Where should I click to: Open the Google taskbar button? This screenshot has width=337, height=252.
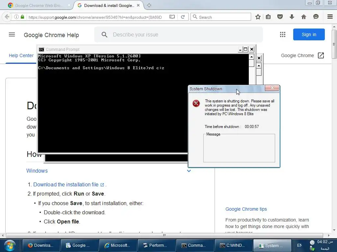point(80,245)
